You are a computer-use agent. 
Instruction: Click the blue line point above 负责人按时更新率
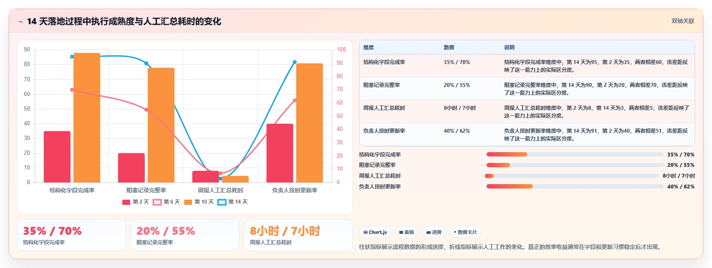295,62
